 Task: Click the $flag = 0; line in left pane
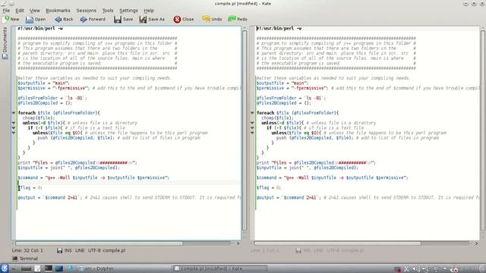point(30,187)
